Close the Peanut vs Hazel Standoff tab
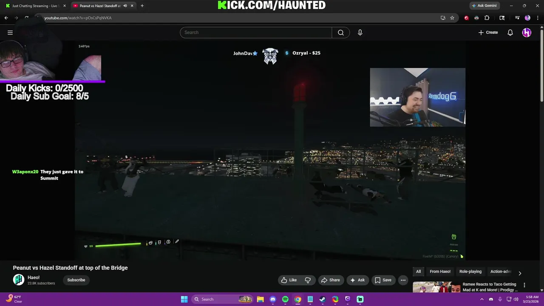 [x=132, y=6]
